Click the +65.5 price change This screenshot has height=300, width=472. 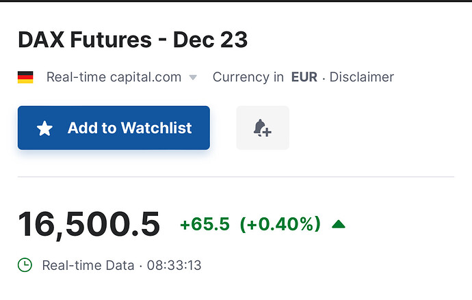(205, 224)
